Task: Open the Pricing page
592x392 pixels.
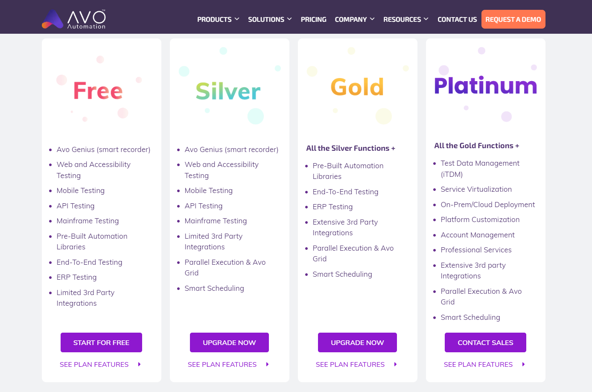Action: (x=313, y=19)
